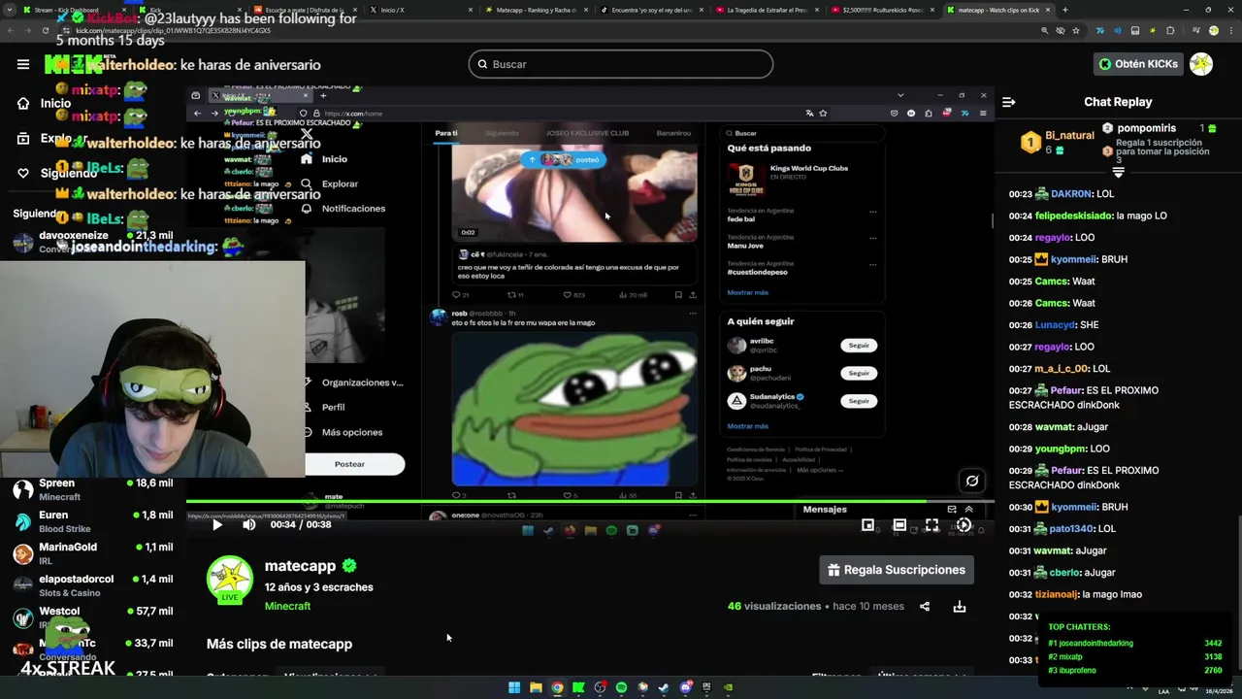Expand Mensajes panel chevron in X
Viewport: 1242px width, 699px height.
968,509
